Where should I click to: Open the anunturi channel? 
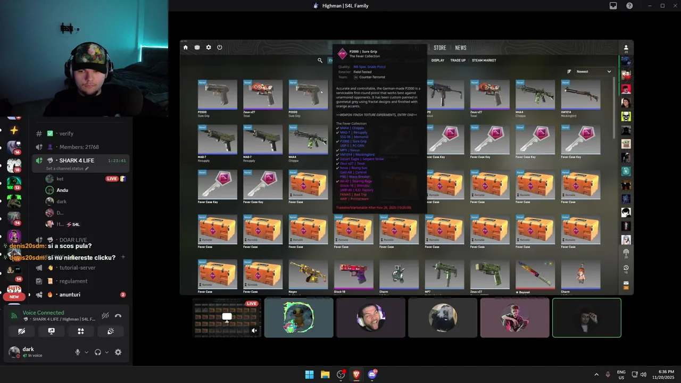tap(80, 294)
